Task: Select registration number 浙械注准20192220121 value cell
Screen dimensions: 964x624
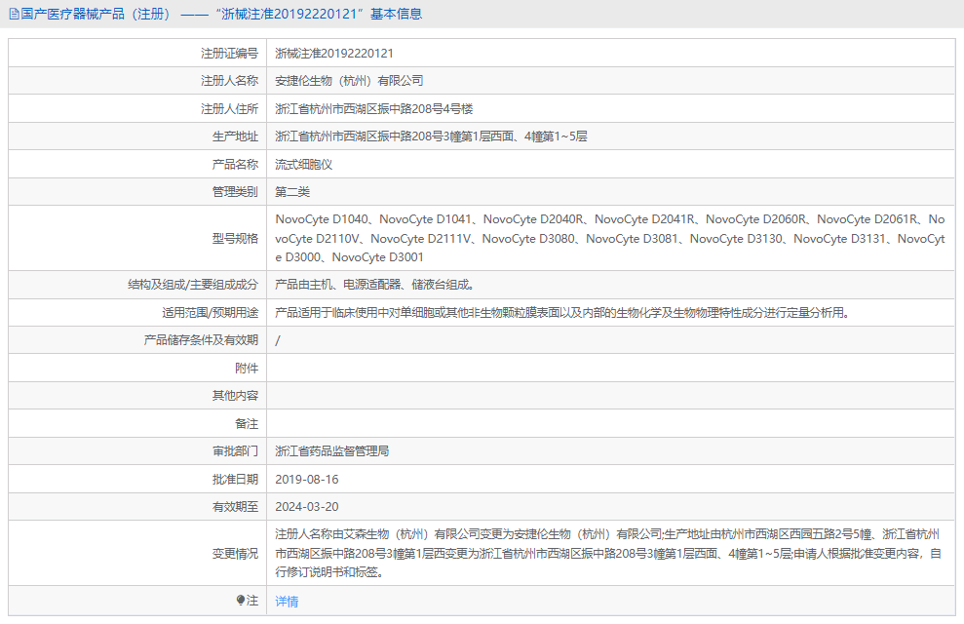Action: pos(333,54)
